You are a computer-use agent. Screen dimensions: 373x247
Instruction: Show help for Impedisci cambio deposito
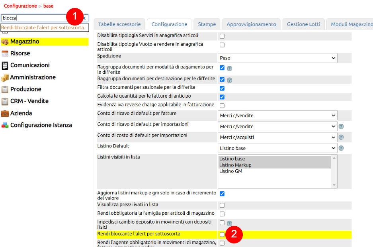point(229,223)
